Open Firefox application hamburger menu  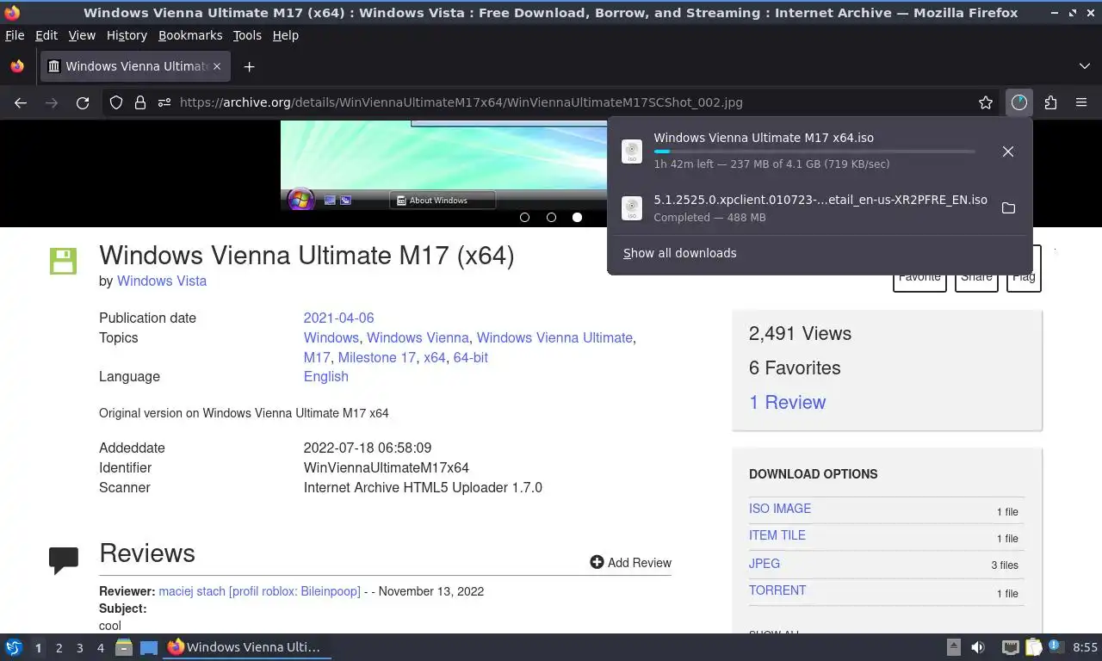1081,102
